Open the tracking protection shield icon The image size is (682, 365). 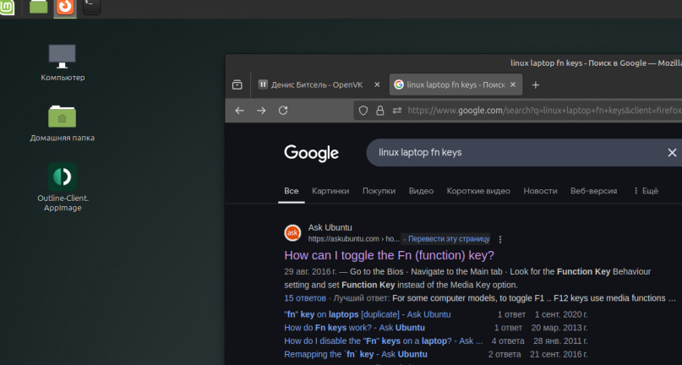pos(363,111)
